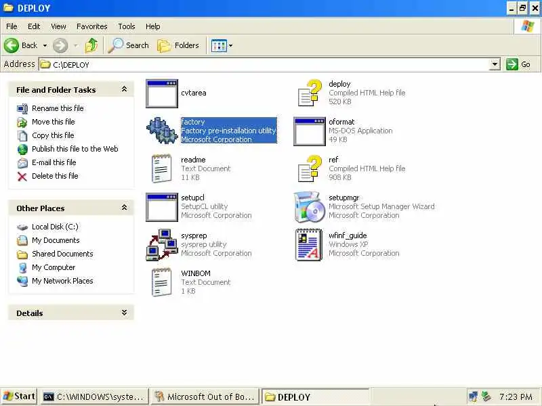Select the factory gears icon
The image size is (542, 406).
click(x=162, y=131)
